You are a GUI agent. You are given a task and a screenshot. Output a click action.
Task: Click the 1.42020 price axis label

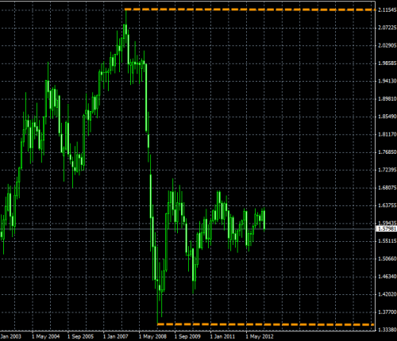[x=387, y=294]
